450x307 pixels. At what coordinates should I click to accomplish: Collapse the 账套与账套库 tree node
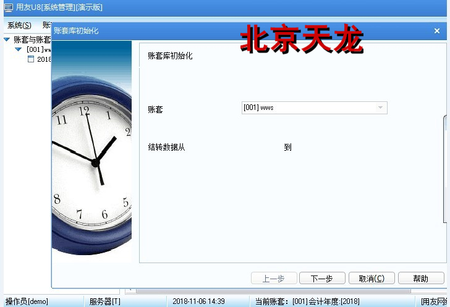[x=7, y=40]
